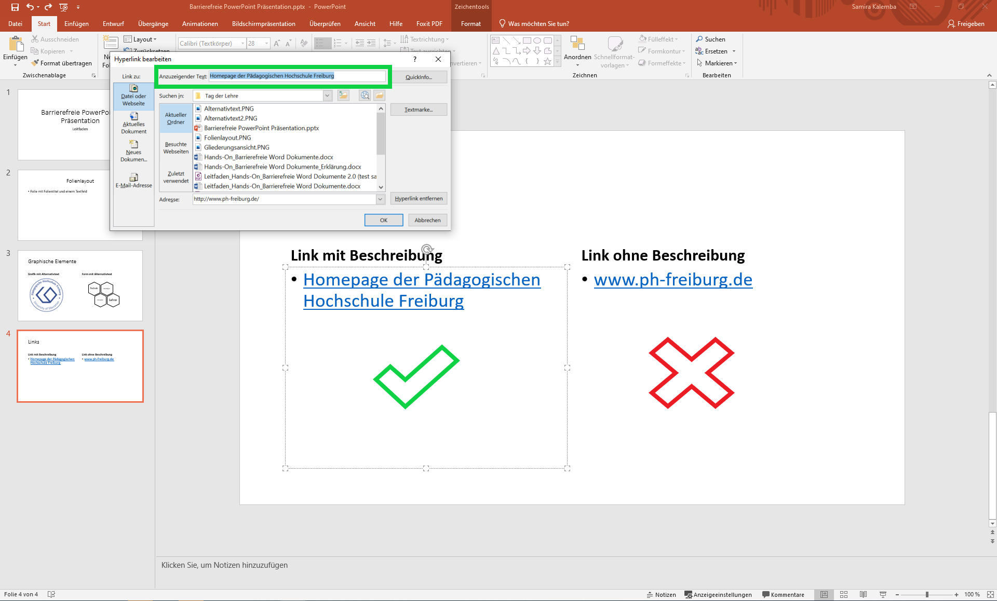Select the text box shape in gallery
Screen dimensions: 997x601
(x=496, y=40)
